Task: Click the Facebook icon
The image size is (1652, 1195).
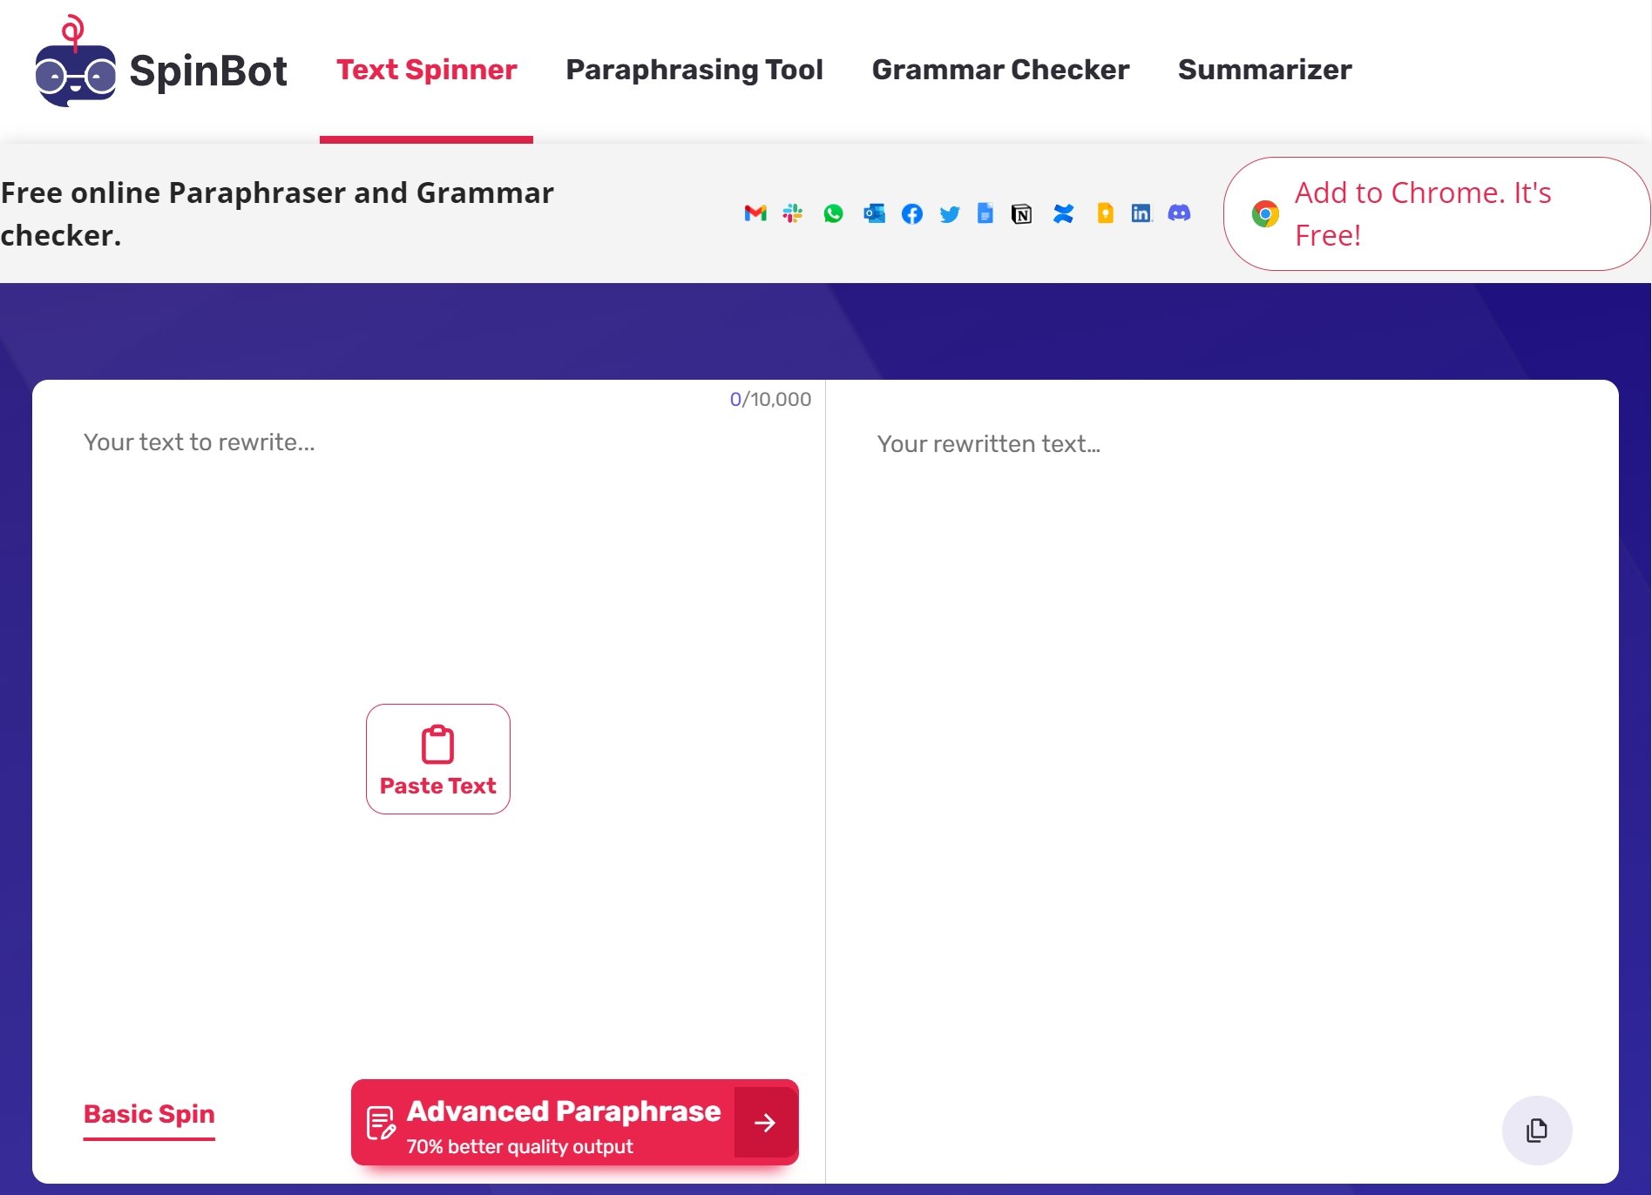Action: [912, 213]
